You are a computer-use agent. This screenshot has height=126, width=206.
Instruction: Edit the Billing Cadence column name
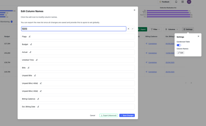pyautogui.click(x=38, y=99)
